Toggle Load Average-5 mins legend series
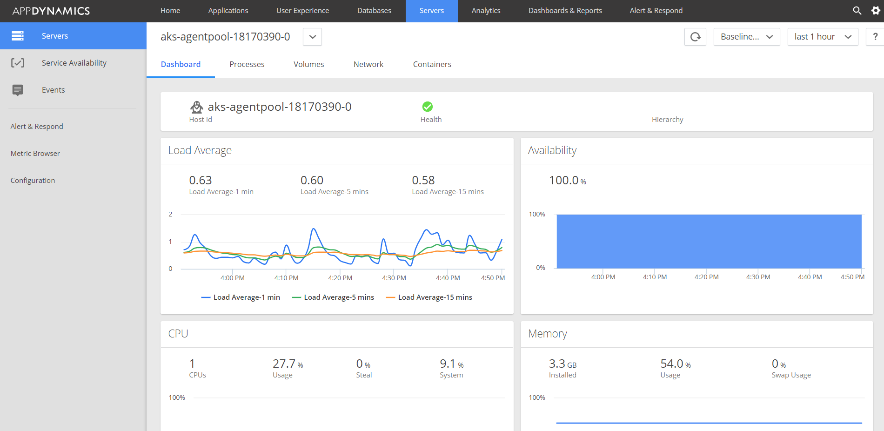 [x=333, y=297]
